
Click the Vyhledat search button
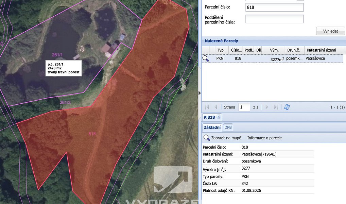point(330,31)
